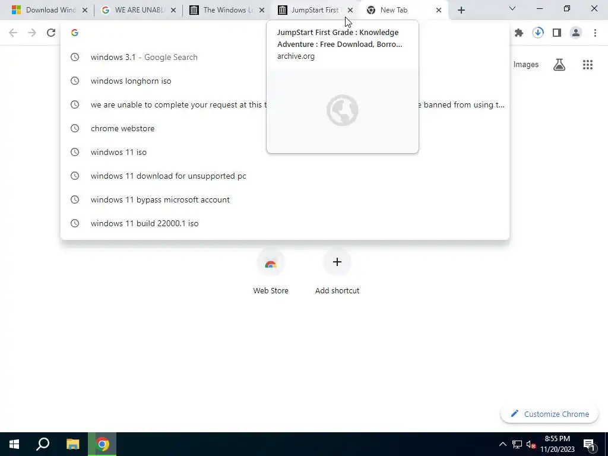Choose 'we are unable to complete' suggestion
The width and height of the screenshot is (608, 456).
284,104
